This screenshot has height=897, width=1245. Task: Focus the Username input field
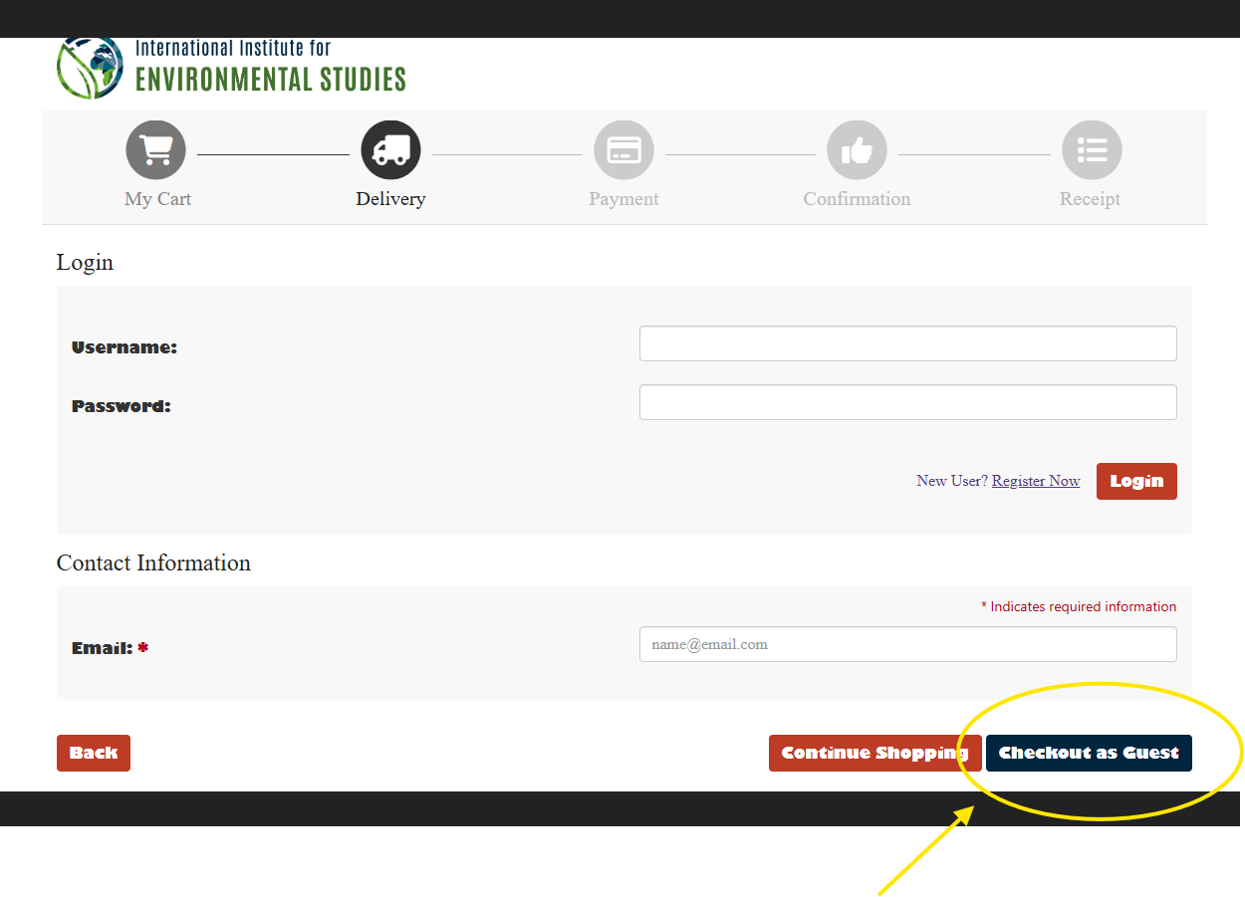[907, 343]
